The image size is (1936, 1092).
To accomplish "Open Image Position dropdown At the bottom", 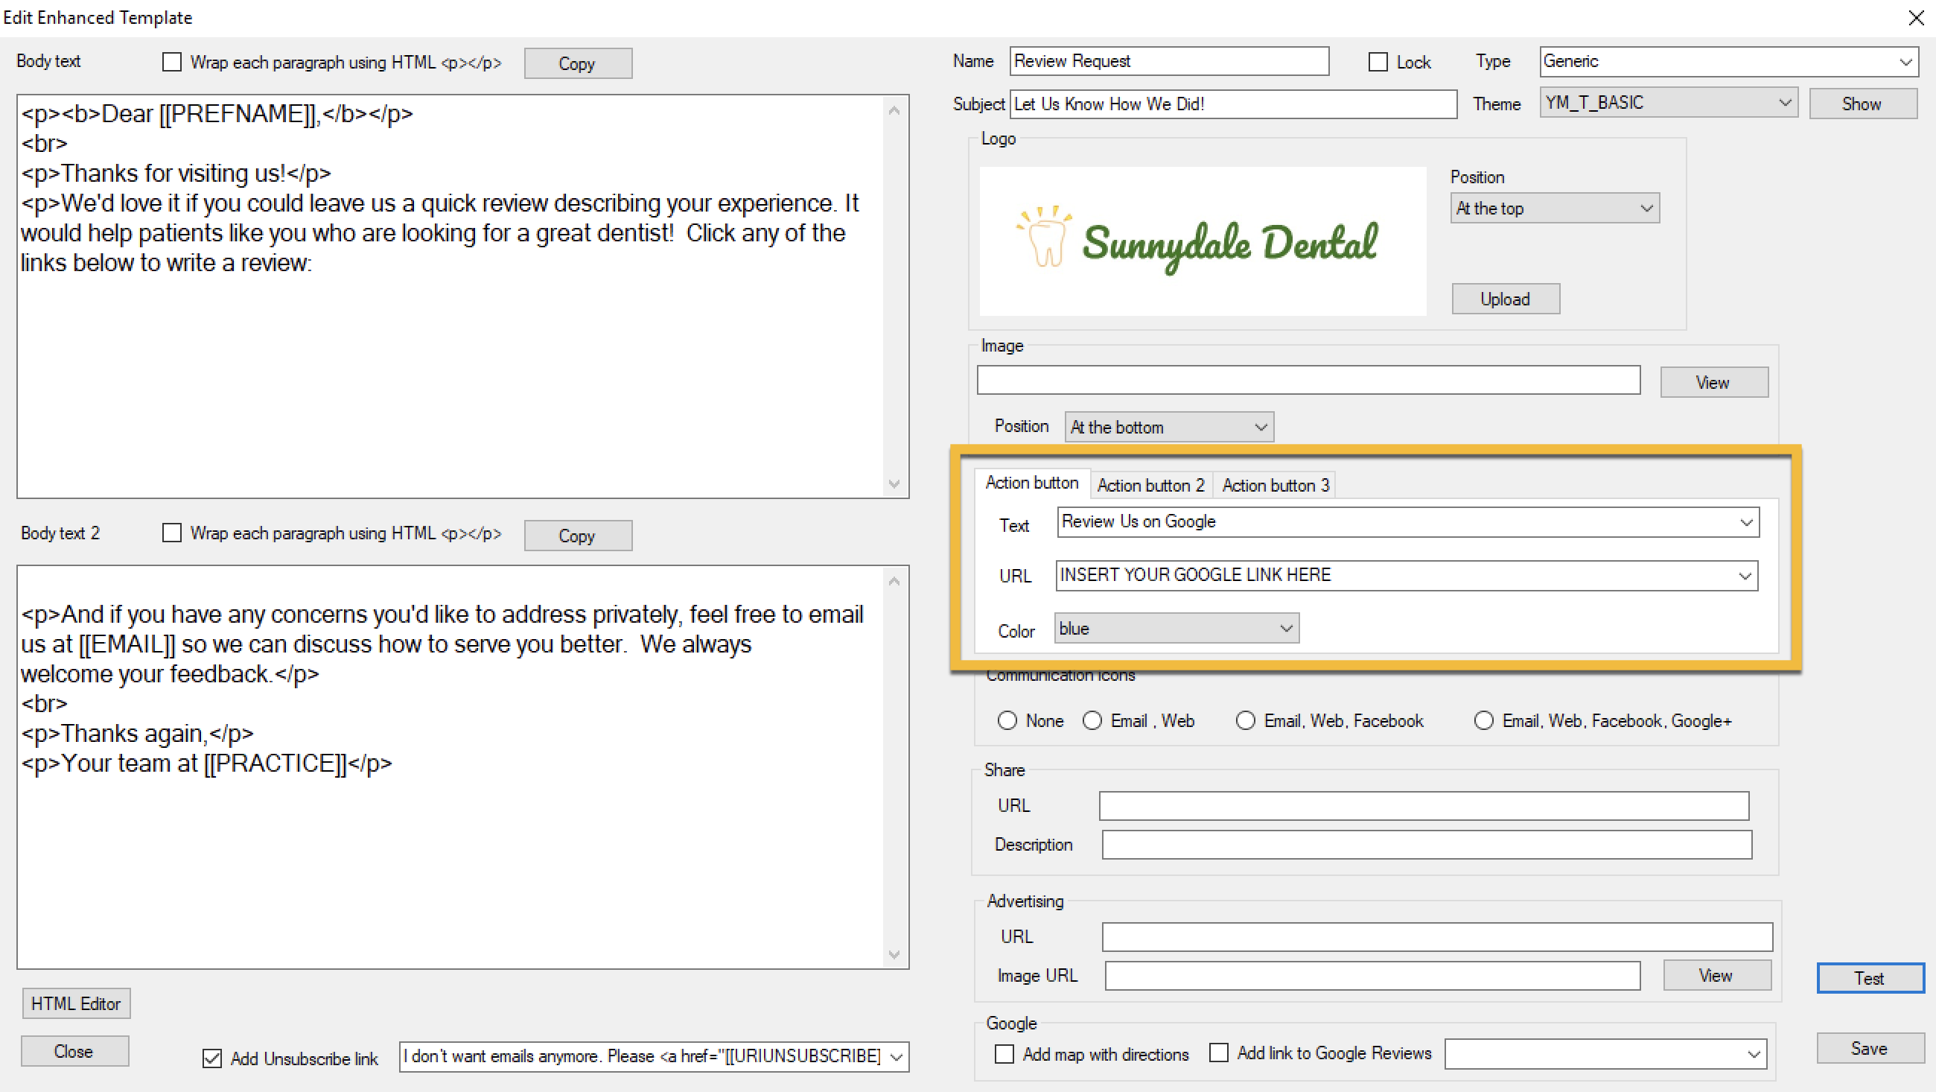I will tap(1168, 427).
